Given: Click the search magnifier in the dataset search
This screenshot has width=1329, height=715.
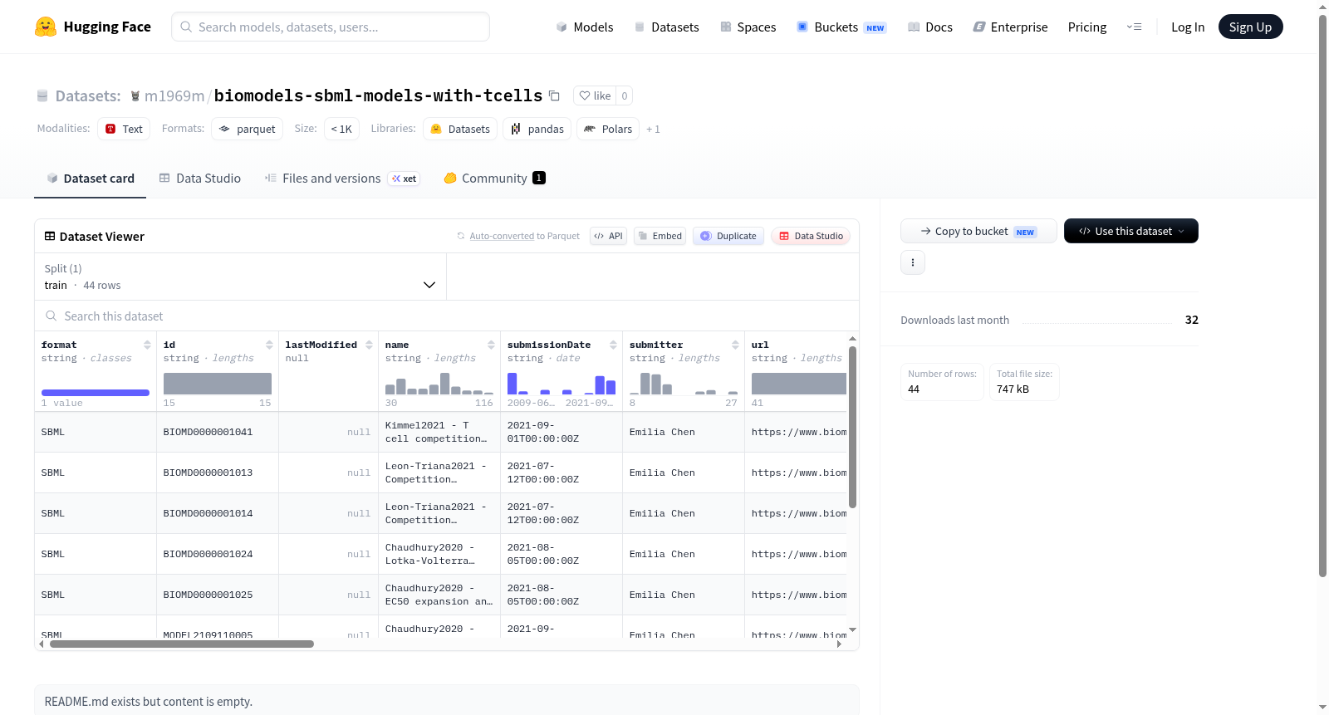Looking at the screenshot, I should click(x=51, y=316).
